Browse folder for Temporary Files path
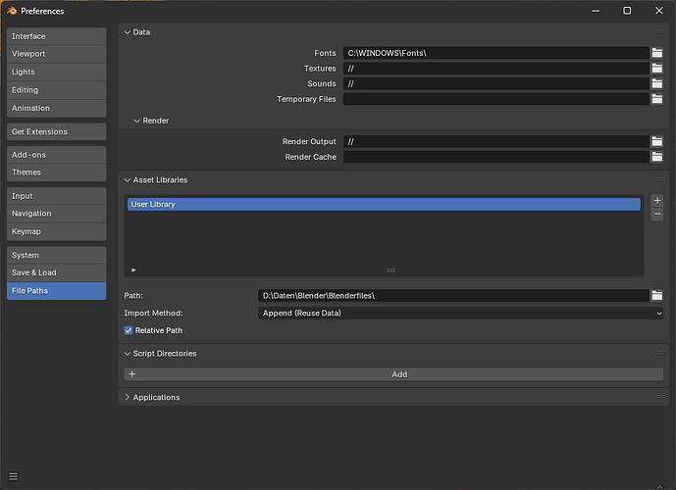Image resolution: width=676 pixels, height=490 pixels. coord(656,99)
